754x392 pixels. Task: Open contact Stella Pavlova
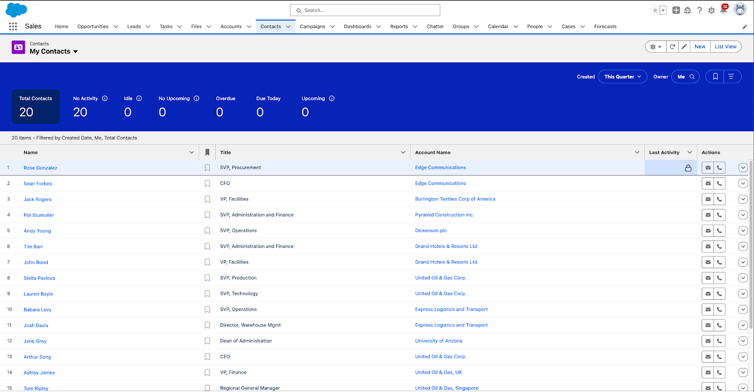(x=39, y=278)
